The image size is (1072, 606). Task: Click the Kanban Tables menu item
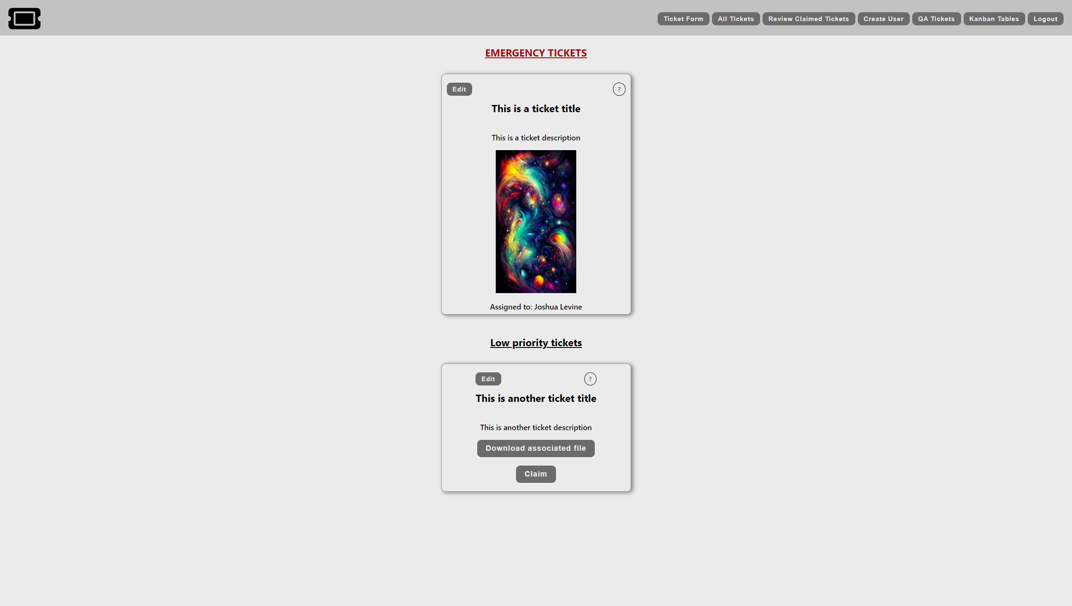click(994, 19)
